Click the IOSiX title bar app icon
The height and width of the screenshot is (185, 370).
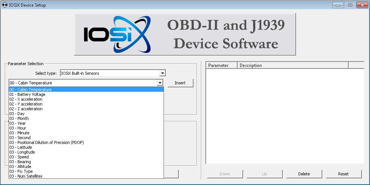point(4,5)
